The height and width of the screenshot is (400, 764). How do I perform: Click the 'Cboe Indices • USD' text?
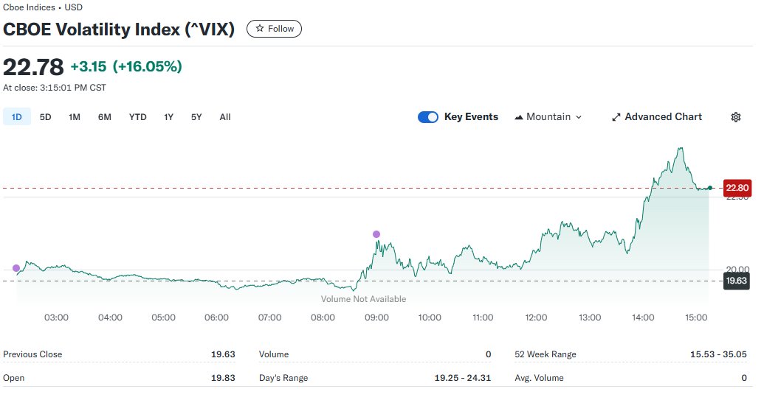click(x=43, y=7)
